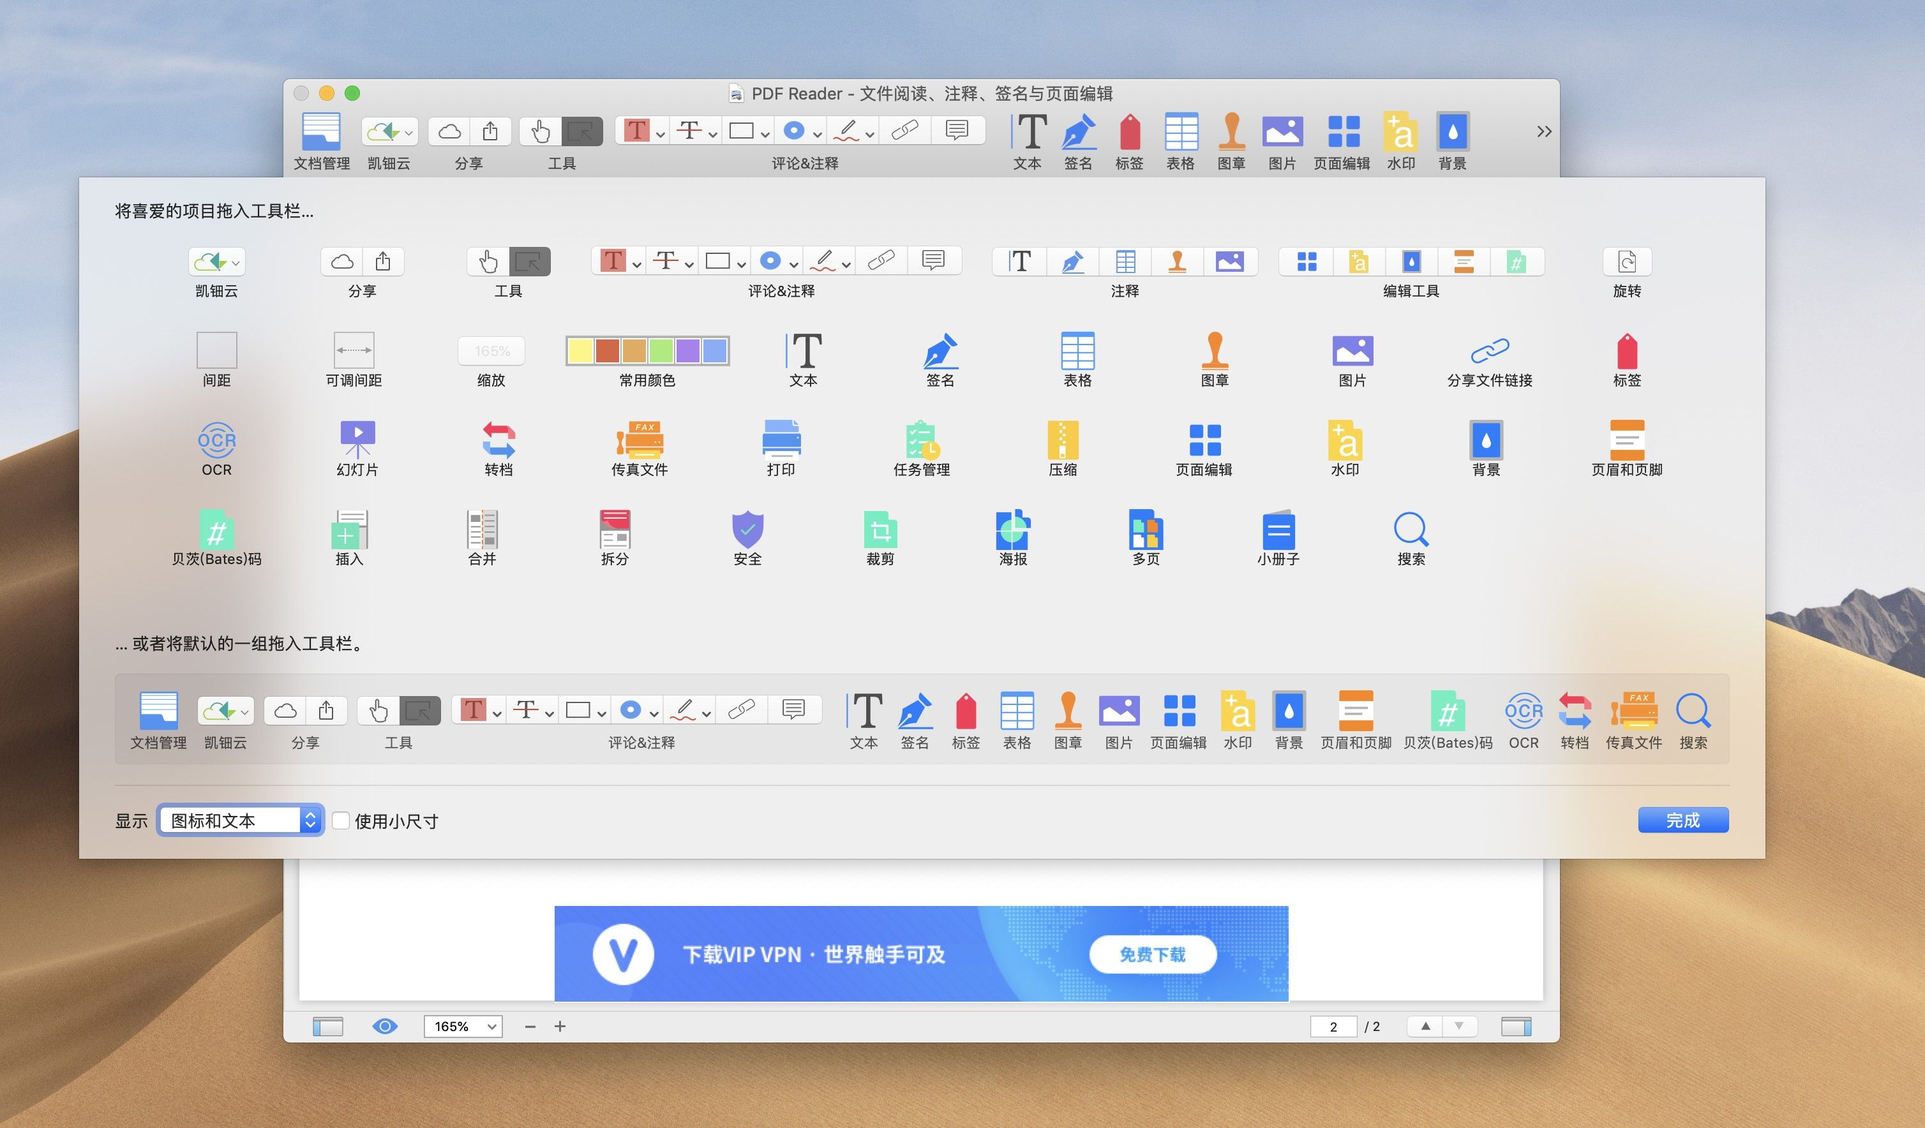Click the 完成 button
Image resolution: width=1925 pixels, height=1128 pixels.
(x=1683, y=819)
